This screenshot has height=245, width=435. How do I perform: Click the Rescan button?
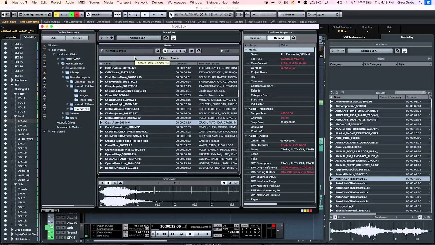(x=77, y=38)
